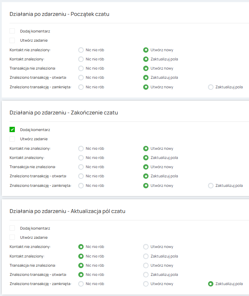This screenshot has height=296, width=249.
Task: Select Nic nie rób for zamknięta transaction in Aktualizacja pól
Action: (x=81, y=284)
